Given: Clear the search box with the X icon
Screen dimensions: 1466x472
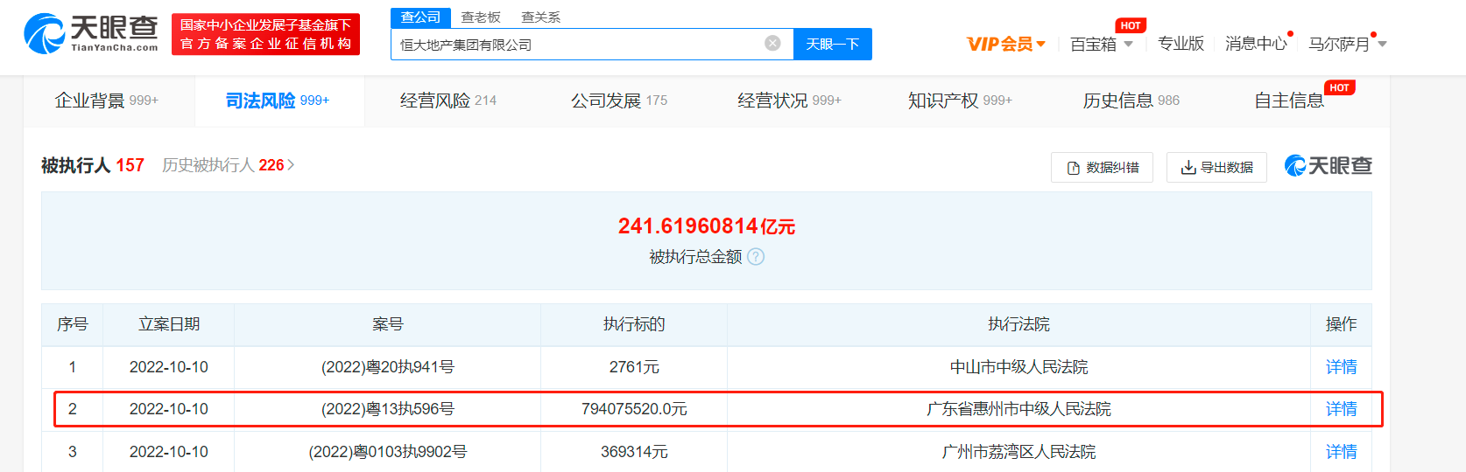Looking at the screenshot, I should 772,44.
